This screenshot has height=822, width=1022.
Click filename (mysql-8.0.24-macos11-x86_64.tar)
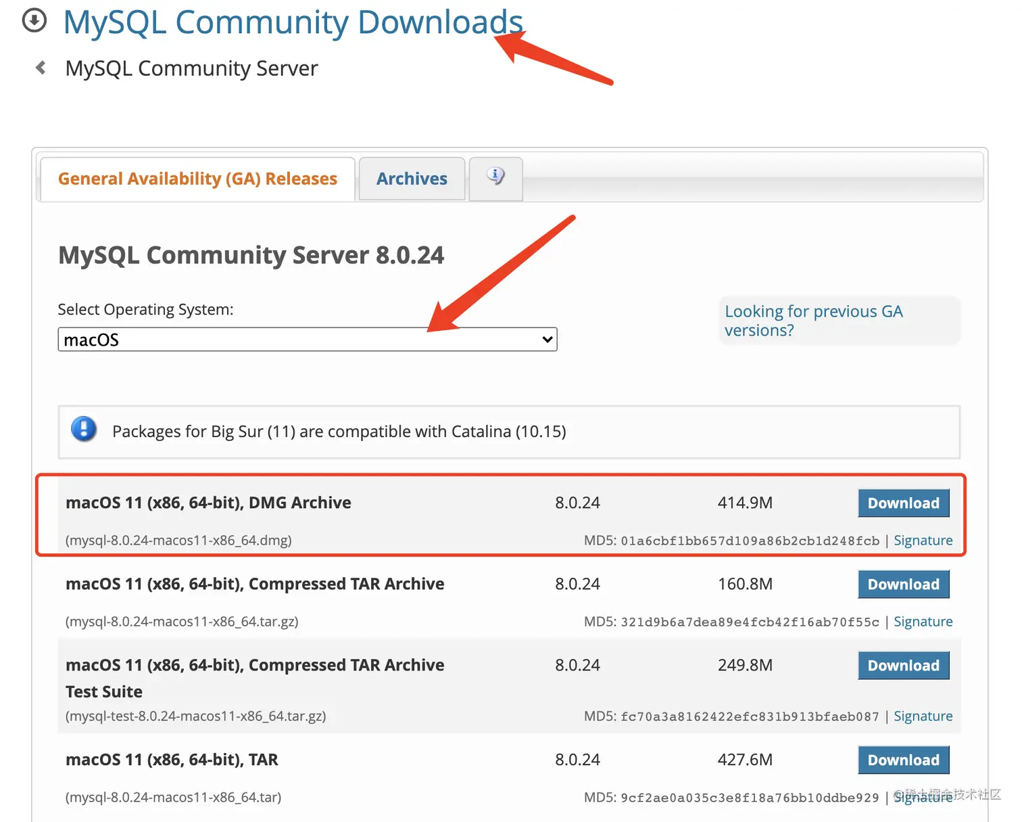click(173, 798)
